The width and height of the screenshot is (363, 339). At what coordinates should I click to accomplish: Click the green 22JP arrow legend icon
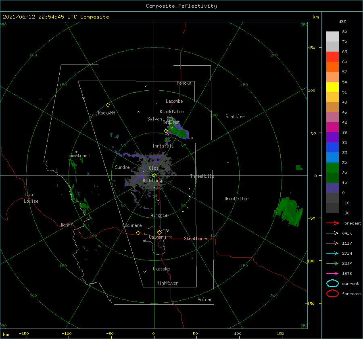pyautogui.click(x=332, y=263)
